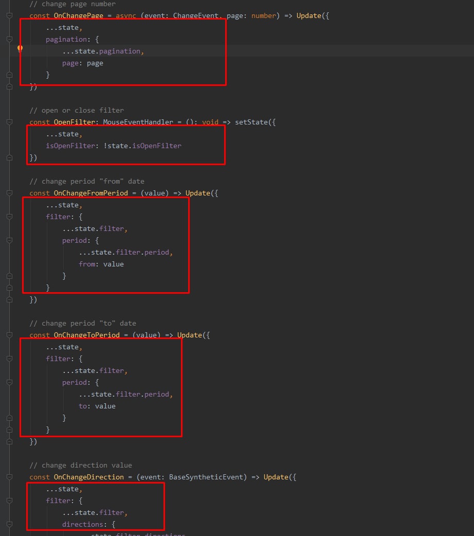Fold the filter block inside OnChangeToPeriod
Image resolution: width=474 pixels, height=536 pixels.
pyautogui.click(x=9, y=359)
